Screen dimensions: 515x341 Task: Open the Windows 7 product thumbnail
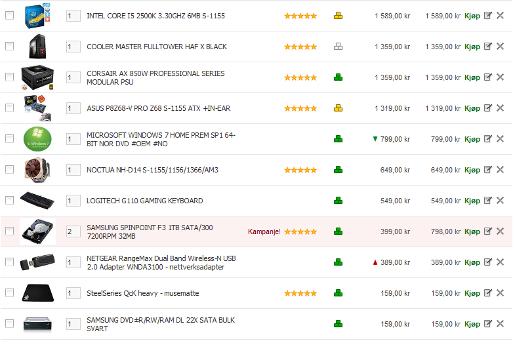(37, 139)
